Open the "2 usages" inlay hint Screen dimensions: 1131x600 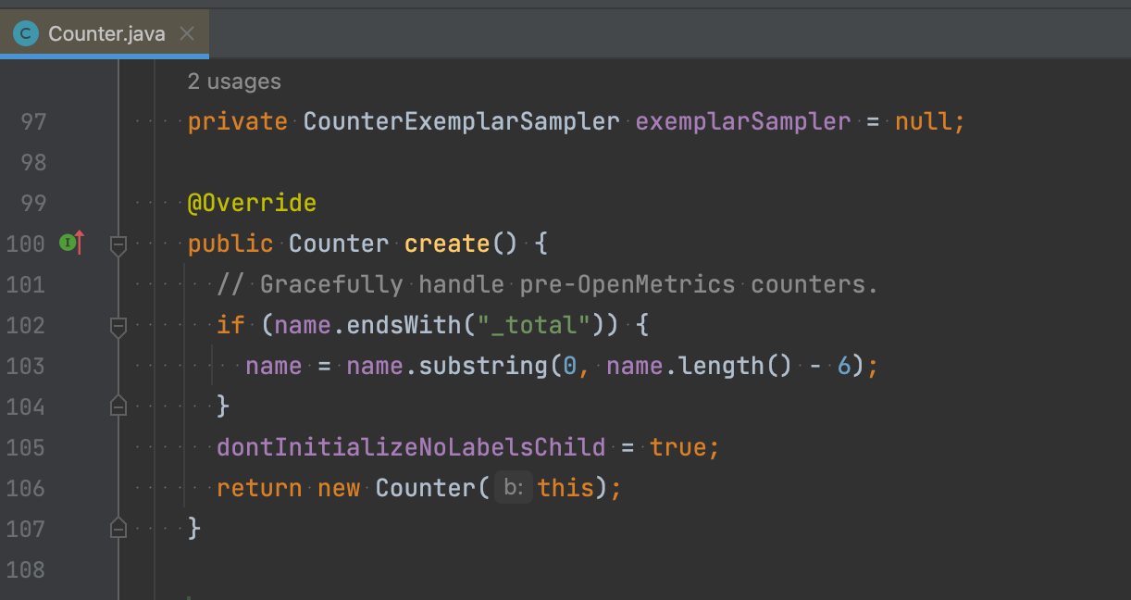[234, 81]
